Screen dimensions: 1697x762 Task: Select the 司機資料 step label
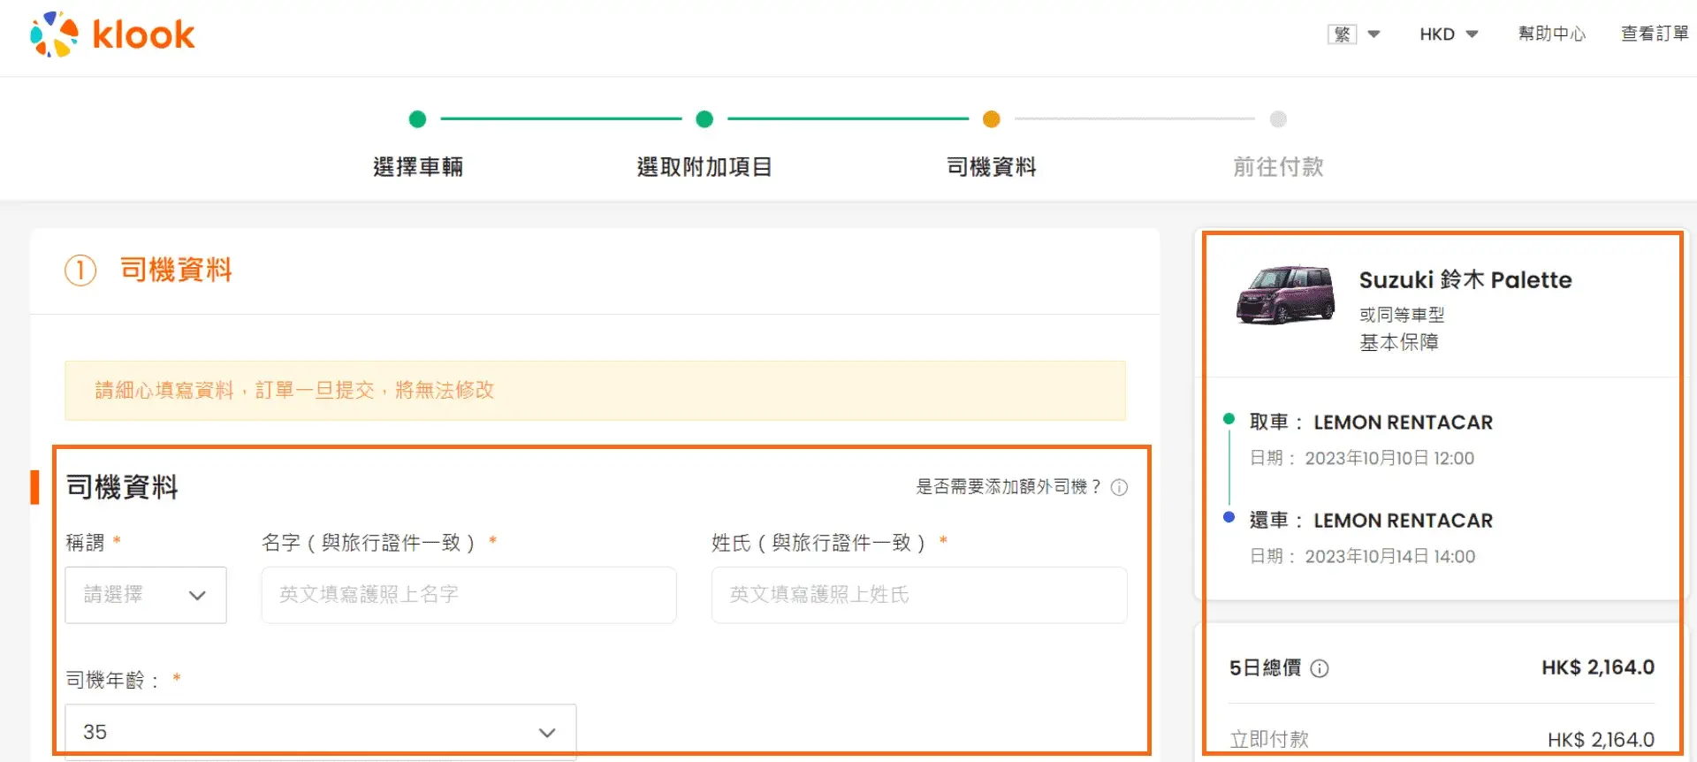[x=992, y=166]
